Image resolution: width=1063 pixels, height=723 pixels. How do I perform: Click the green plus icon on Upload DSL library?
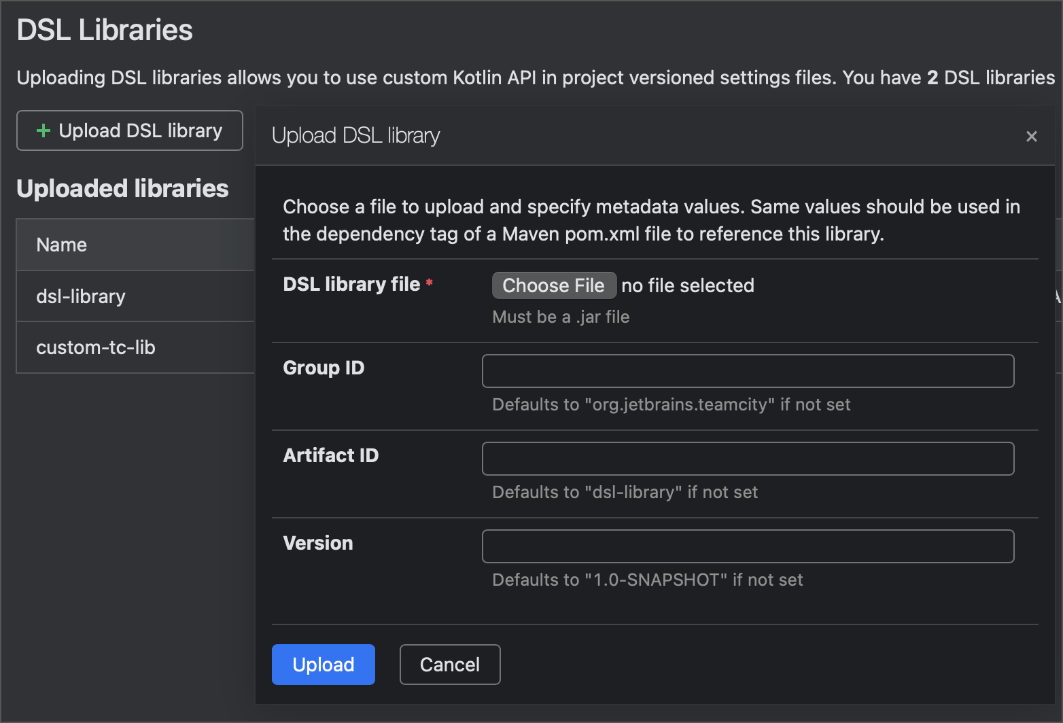click(43, 130)
